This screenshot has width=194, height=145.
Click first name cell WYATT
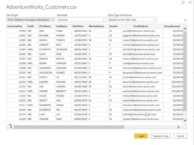(47, 101)
